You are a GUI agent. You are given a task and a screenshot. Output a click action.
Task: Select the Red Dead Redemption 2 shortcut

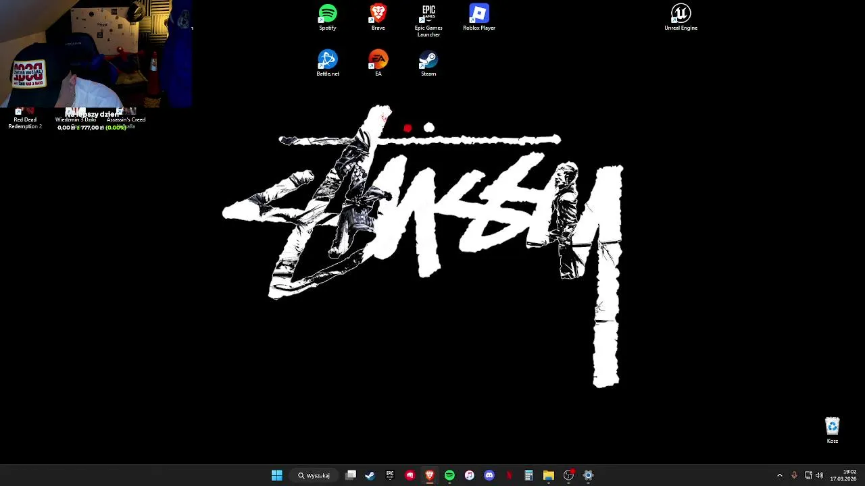pyautogui.click(x=25, y=119)
